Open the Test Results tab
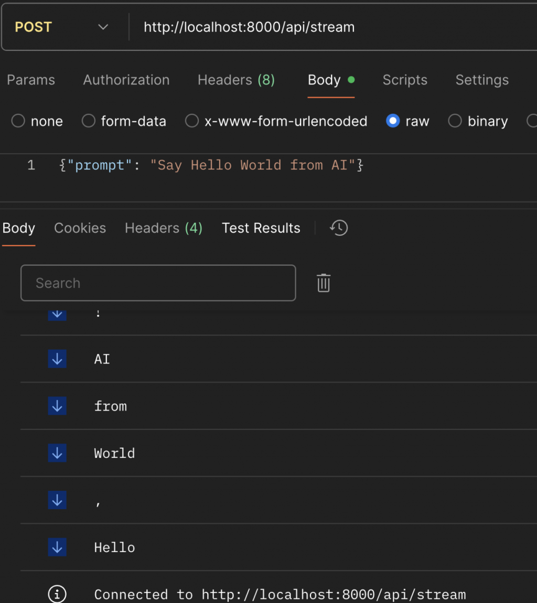Viewport: 537px width, 603px height. pyautogui.click(x=261, y=228)
